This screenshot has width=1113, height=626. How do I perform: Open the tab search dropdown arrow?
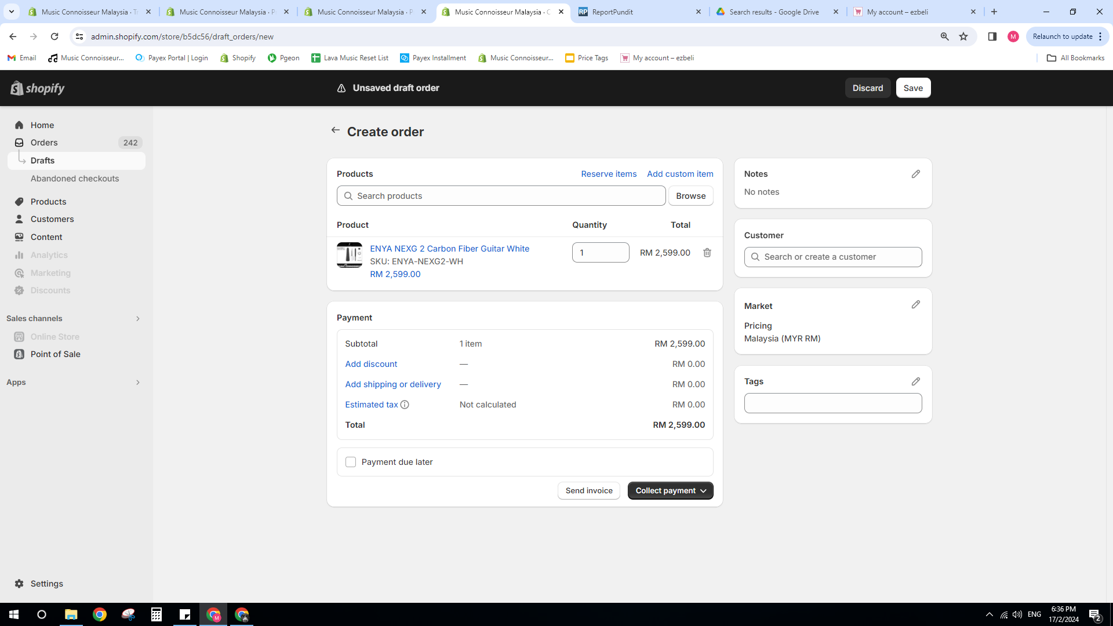[11, 12]
